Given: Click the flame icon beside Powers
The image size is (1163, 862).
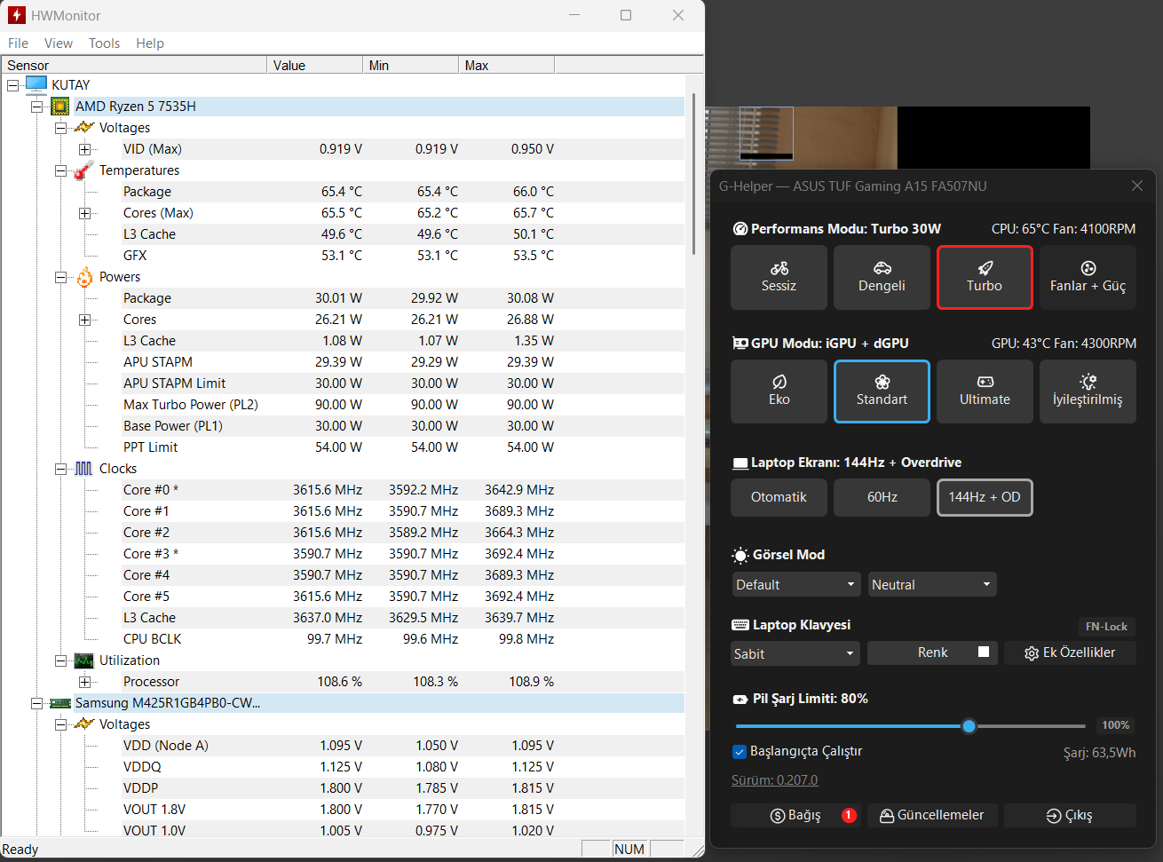Looking at the screenshot, I should point(84,277).
